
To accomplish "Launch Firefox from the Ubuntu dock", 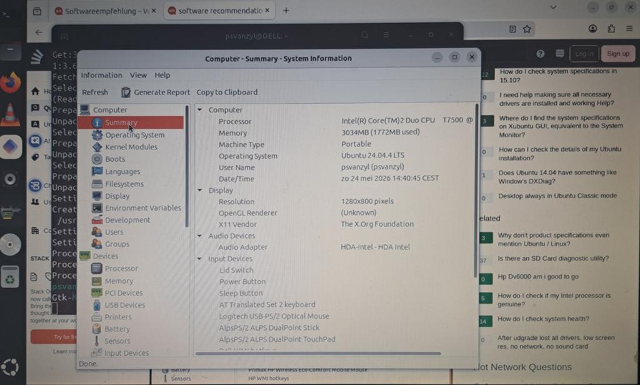I will click(11, 82).
